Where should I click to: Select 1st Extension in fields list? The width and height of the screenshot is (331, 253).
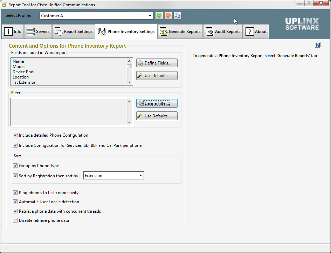(25, 82)
